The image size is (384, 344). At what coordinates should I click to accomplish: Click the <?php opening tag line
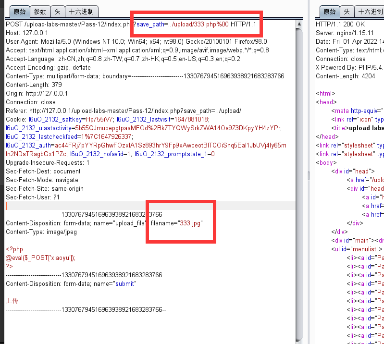point(14,249)
